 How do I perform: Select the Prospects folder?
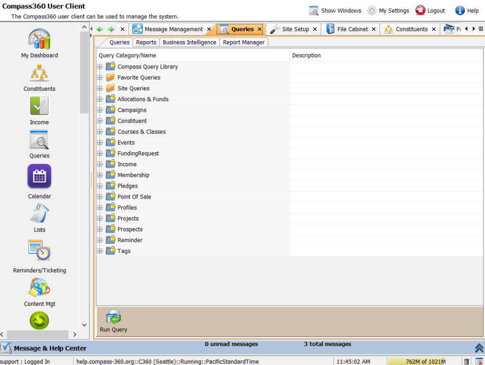pos(130,229)
